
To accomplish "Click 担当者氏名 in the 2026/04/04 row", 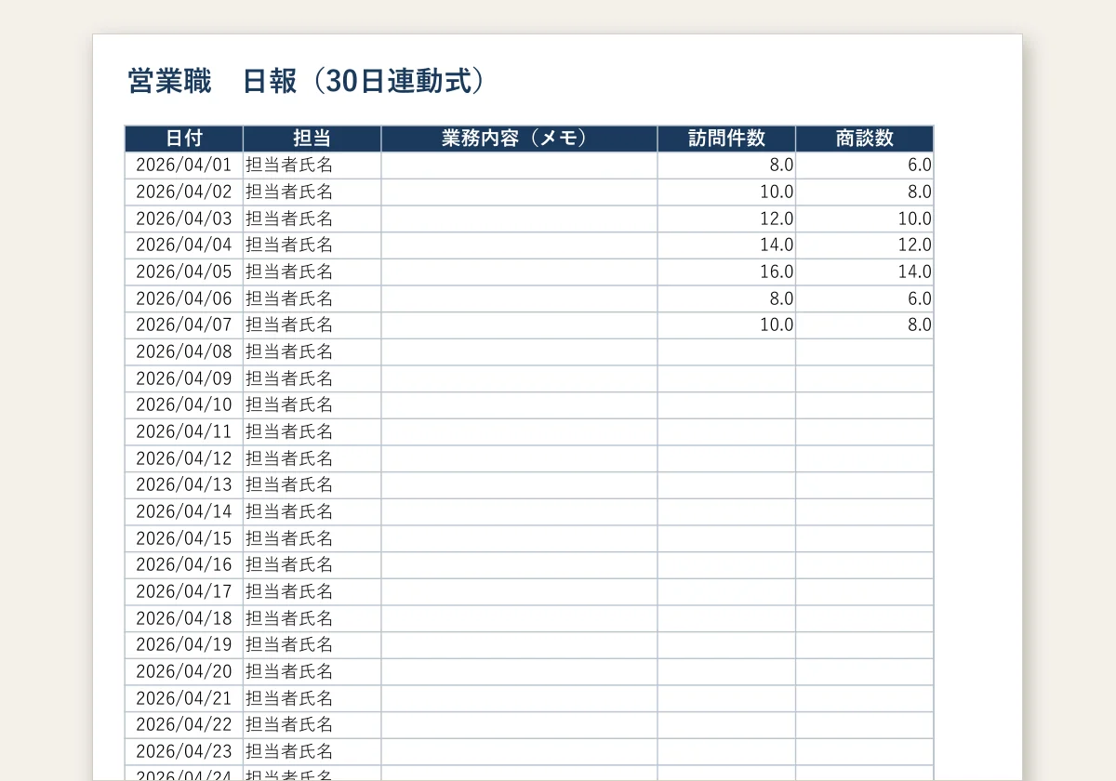I will point(312,245).
